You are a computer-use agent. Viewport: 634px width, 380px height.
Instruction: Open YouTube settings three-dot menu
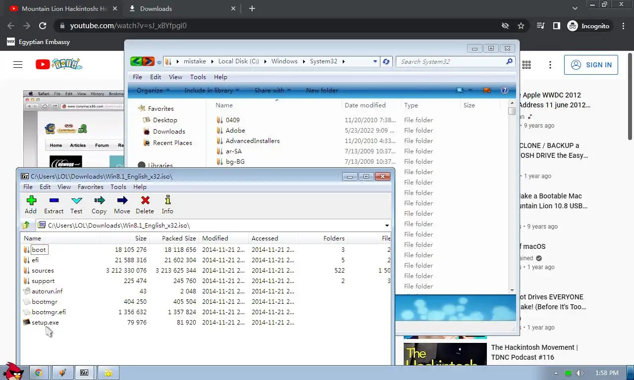point(550,65)
